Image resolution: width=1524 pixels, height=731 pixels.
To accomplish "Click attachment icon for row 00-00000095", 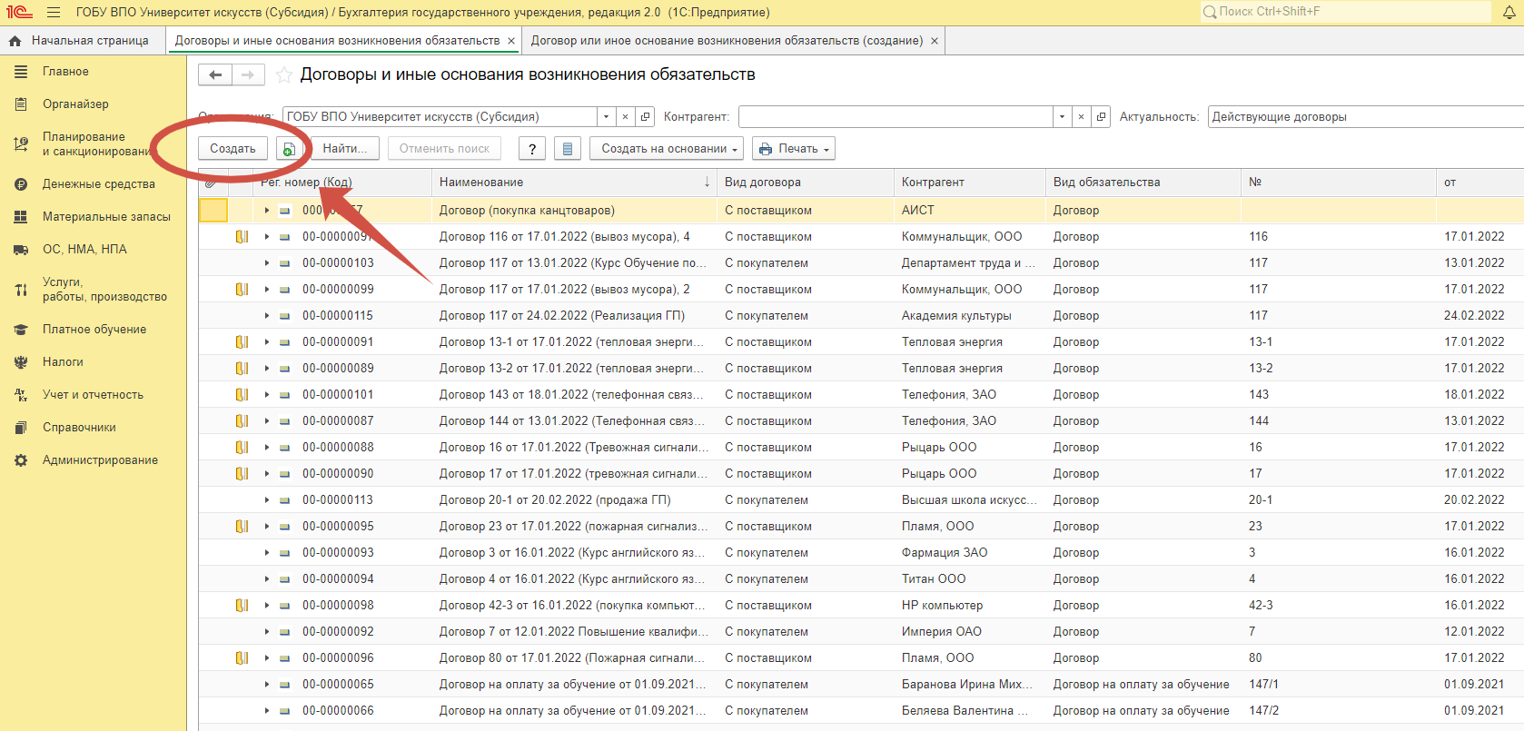I will [242, 527].
